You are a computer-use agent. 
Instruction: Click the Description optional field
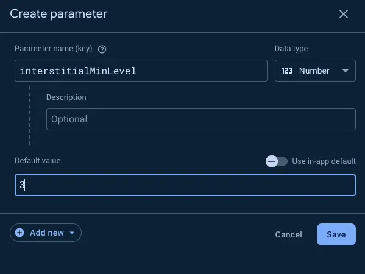tap(201, 119)
